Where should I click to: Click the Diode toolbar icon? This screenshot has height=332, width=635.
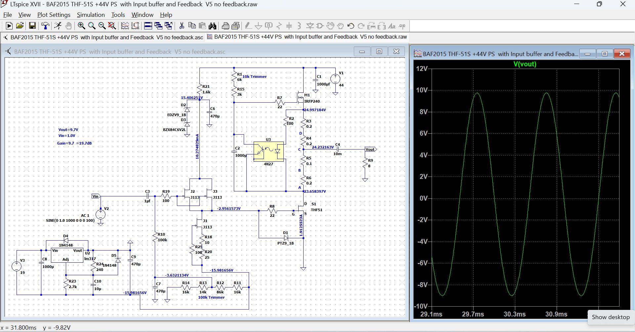pos(310,26)
